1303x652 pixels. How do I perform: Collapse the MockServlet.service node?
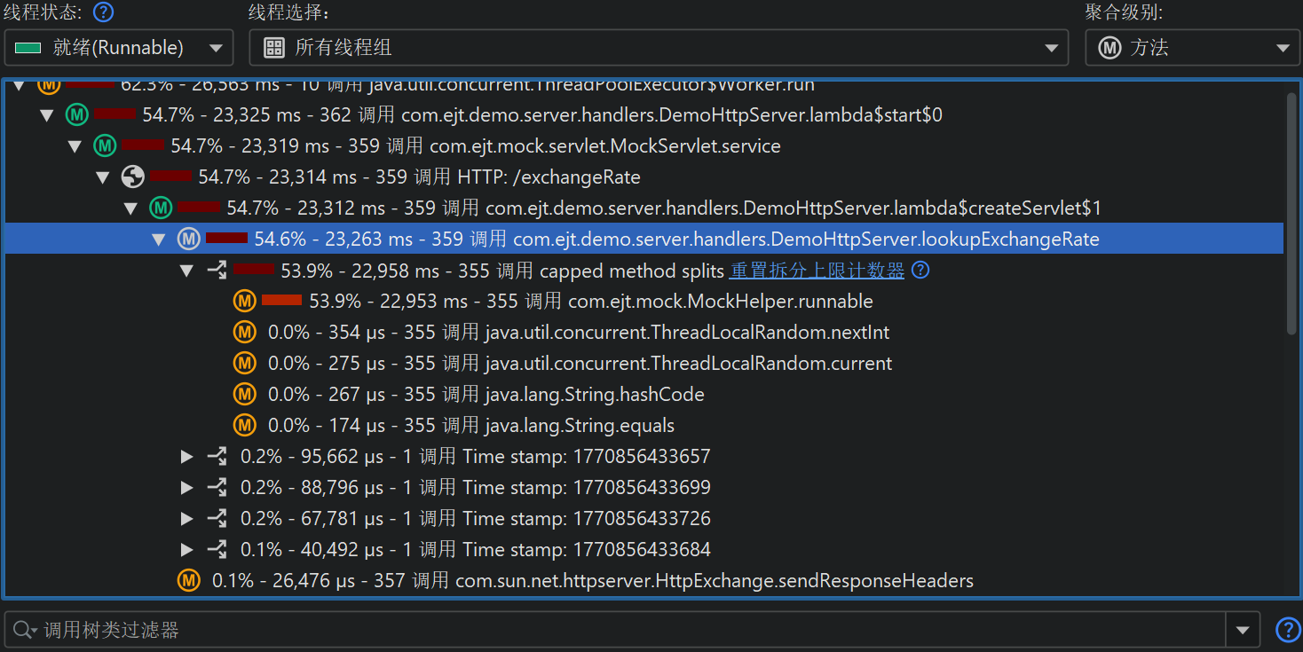[75, 146]
